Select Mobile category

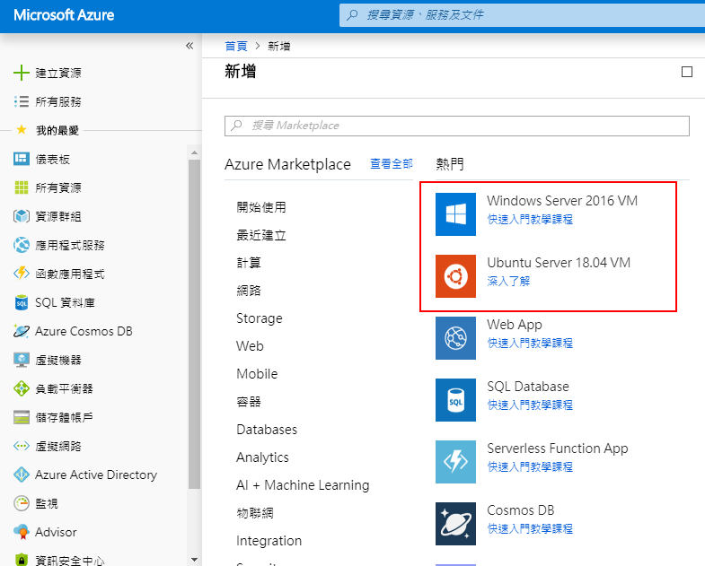(x=257, y=374)
